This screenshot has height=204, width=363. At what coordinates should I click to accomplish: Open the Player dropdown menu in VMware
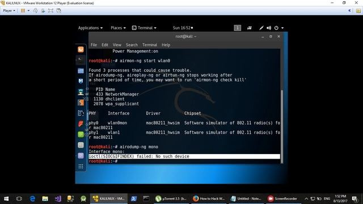click(x=9, y=11)
